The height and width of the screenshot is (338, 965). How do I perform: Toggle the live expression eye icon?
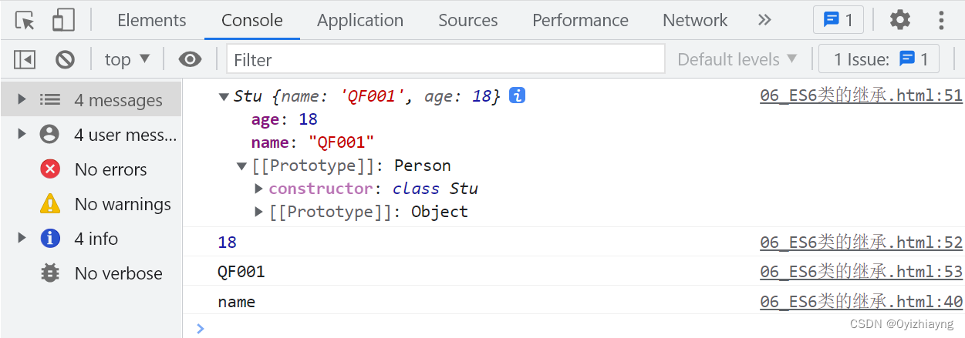point(190,59)
